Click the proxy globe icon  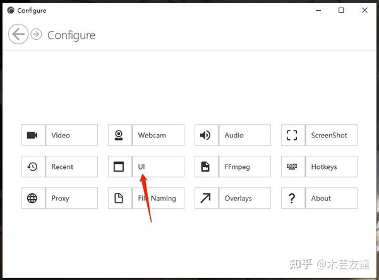[32, 198]
